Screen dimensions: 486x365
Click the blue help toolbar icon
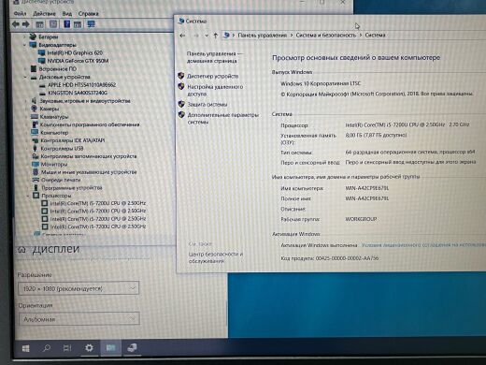(x=66, y=24)
